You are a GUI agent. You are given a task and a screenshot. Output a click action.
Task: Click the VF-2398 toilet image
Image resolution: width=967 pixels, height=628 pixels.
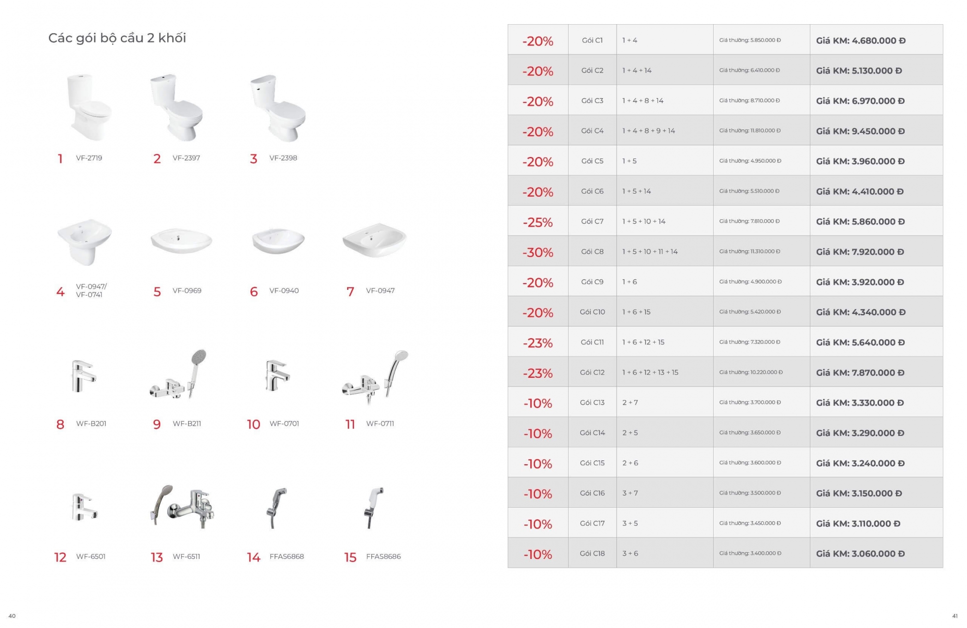[278, 108]
